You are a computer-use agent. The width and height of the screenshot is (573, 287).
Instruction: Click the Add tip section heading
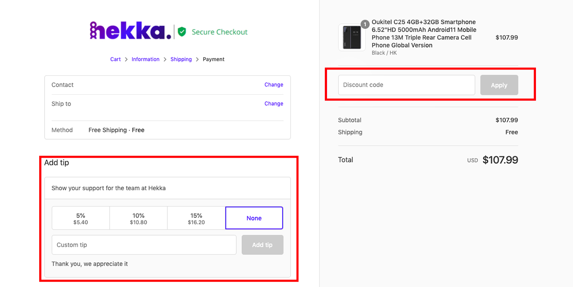click(56, 162)
